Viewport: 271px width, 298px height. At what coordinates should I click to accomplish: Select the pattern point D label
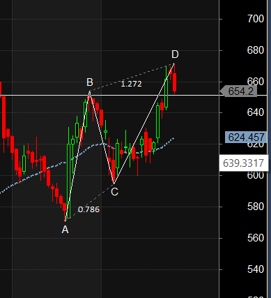click(x=175, y=54)
